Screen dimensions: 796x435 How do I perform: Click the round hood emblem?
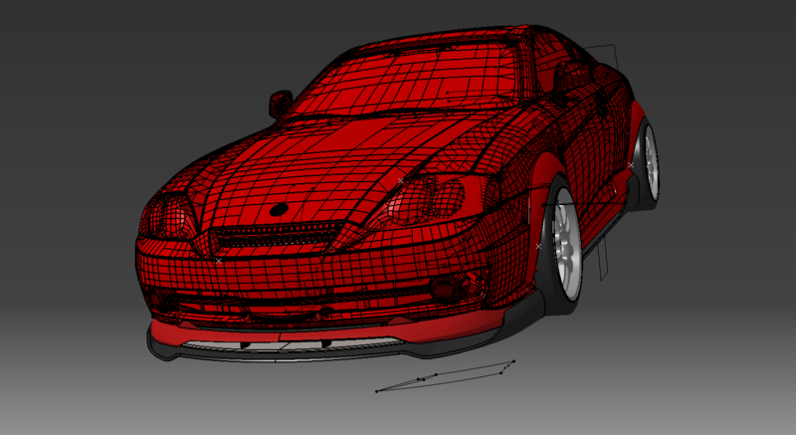click(x=279, y=210)
